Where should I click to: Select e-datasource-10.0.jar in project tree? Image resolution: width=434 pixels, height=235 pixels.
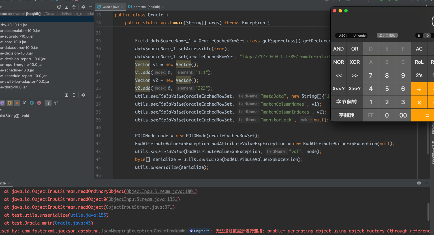(19, 47)
